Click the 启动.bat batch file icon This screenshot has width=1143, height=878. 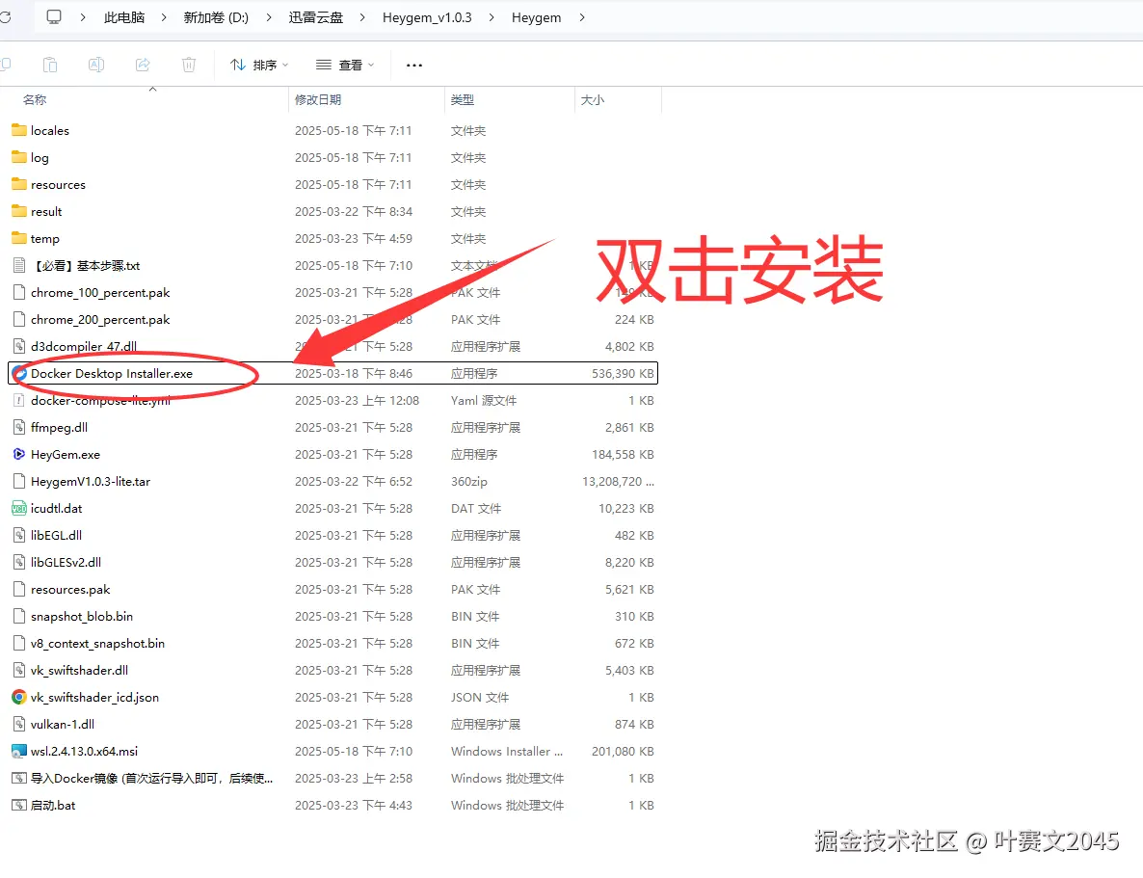19,805
